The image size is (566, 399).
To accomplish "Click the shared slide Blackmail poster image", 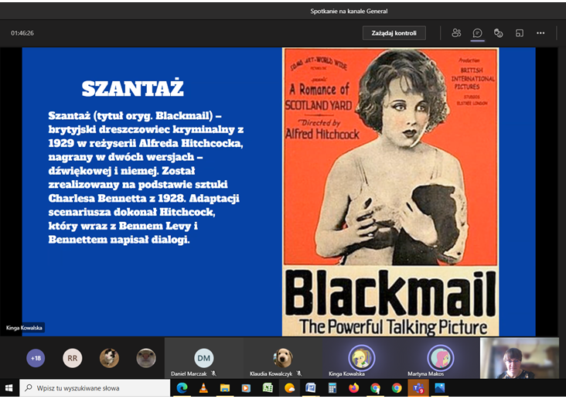I will pos(390,192).
